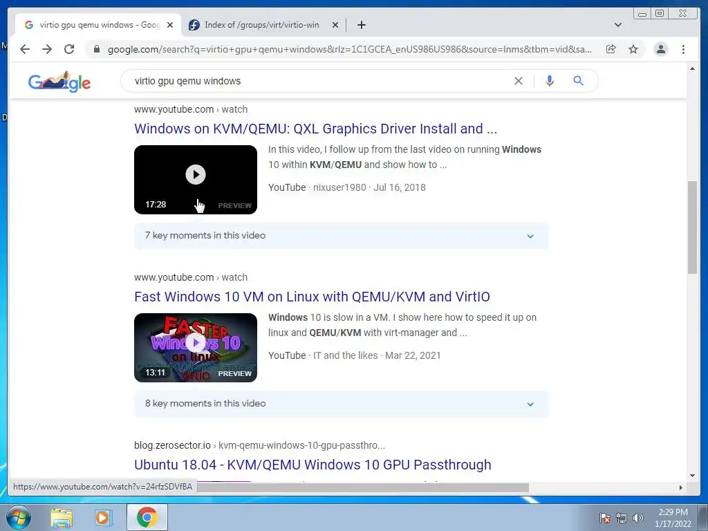Open a new browser tab
Screen dimensions: 708x531
[x=361, y=25]
